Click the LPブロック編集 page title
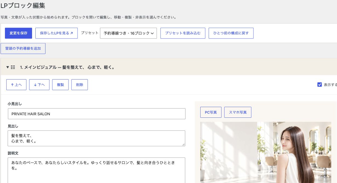Screen dimensions: 337x183 click(23, 5)
